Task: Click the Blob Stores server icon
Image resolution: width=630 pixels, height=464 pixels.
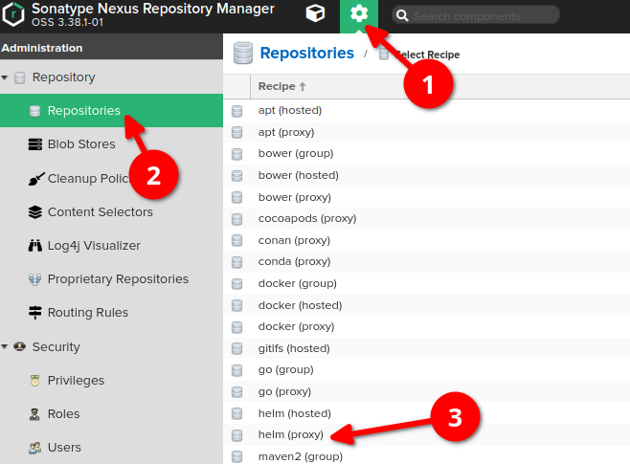Action: (x=35, y=144)
